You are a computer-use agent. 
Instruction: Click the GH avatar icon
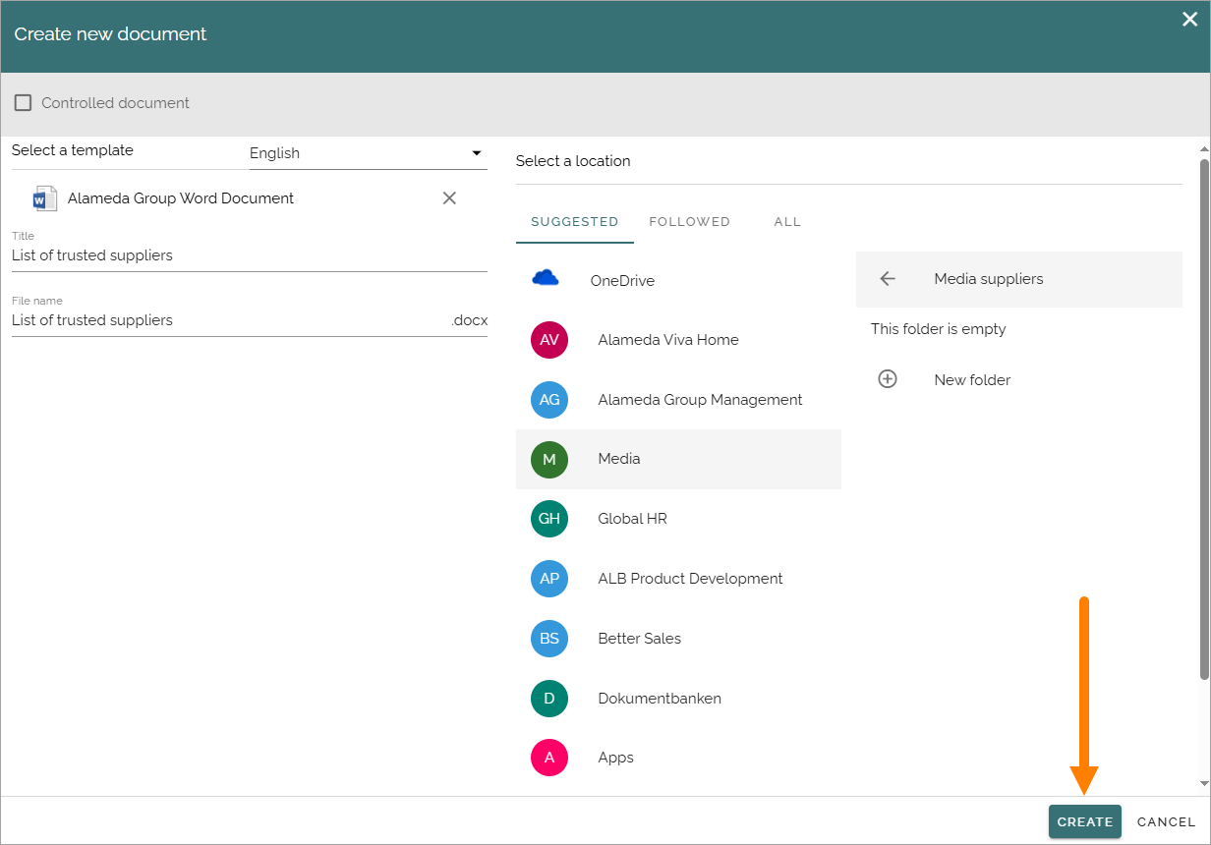tap(549, 519)
